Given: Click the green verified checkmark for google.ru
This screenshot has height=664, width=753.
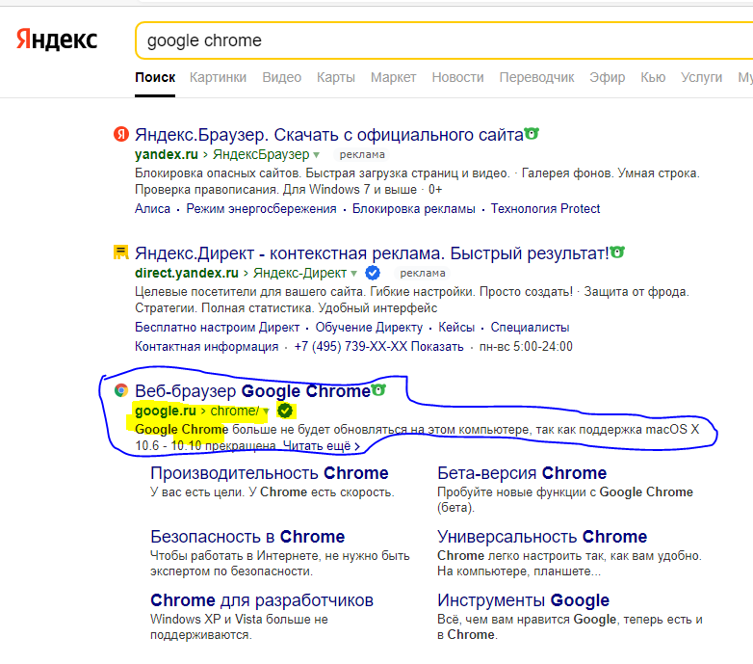Looking at the screenshot, I should click(x=285, y=411).
